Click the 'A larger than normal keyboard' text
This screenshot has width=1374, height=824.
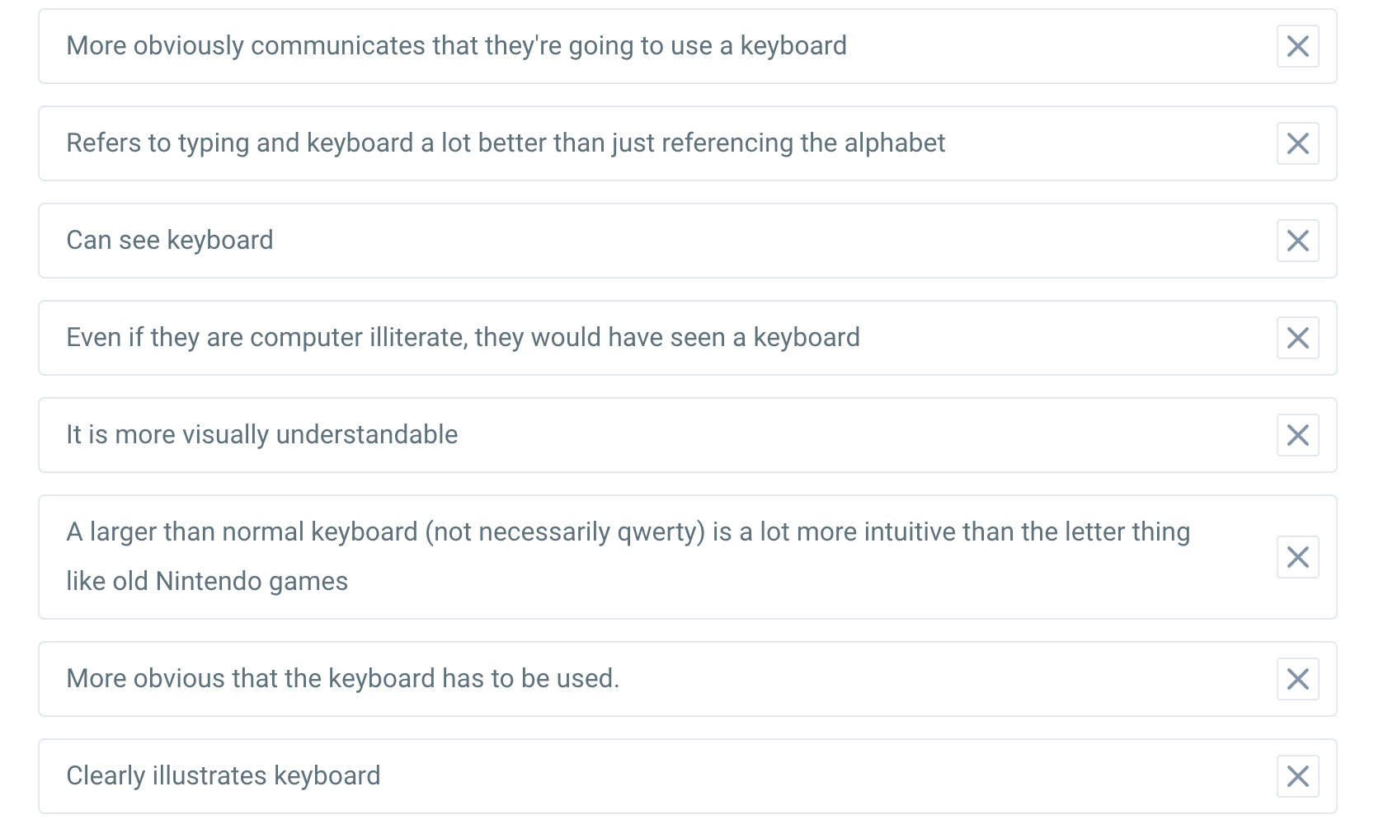tap(628, 556)
